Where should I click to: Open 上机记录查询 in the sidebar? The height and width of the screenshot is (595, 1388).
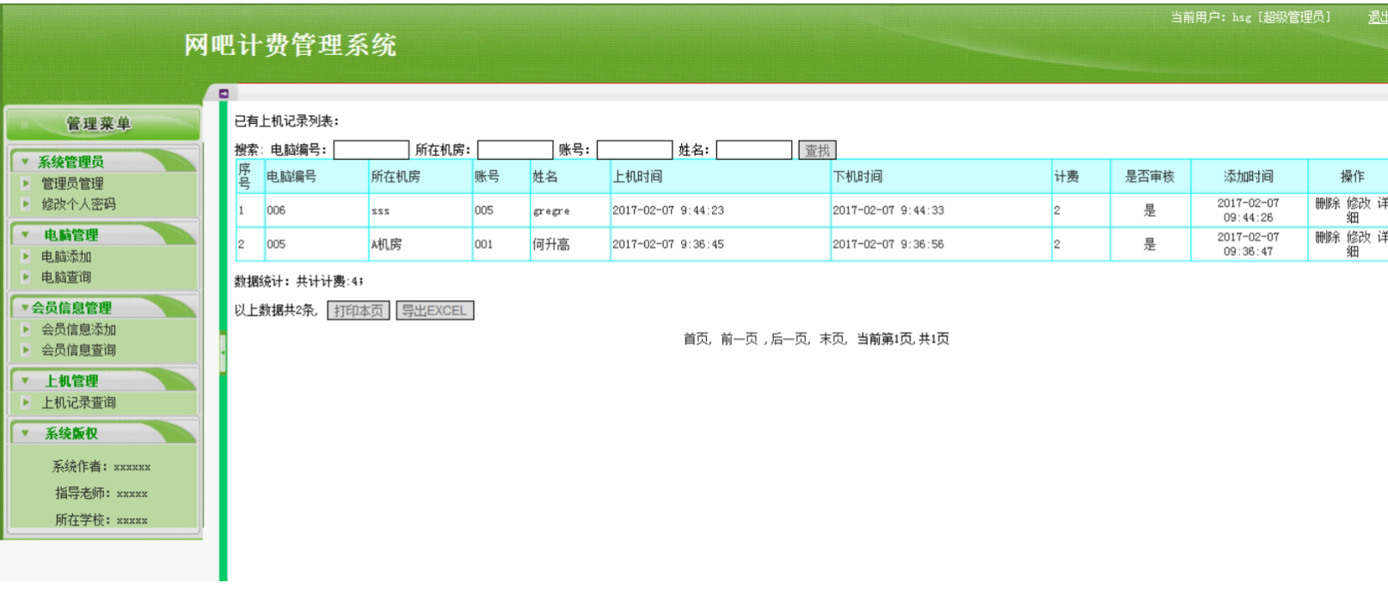78,402
